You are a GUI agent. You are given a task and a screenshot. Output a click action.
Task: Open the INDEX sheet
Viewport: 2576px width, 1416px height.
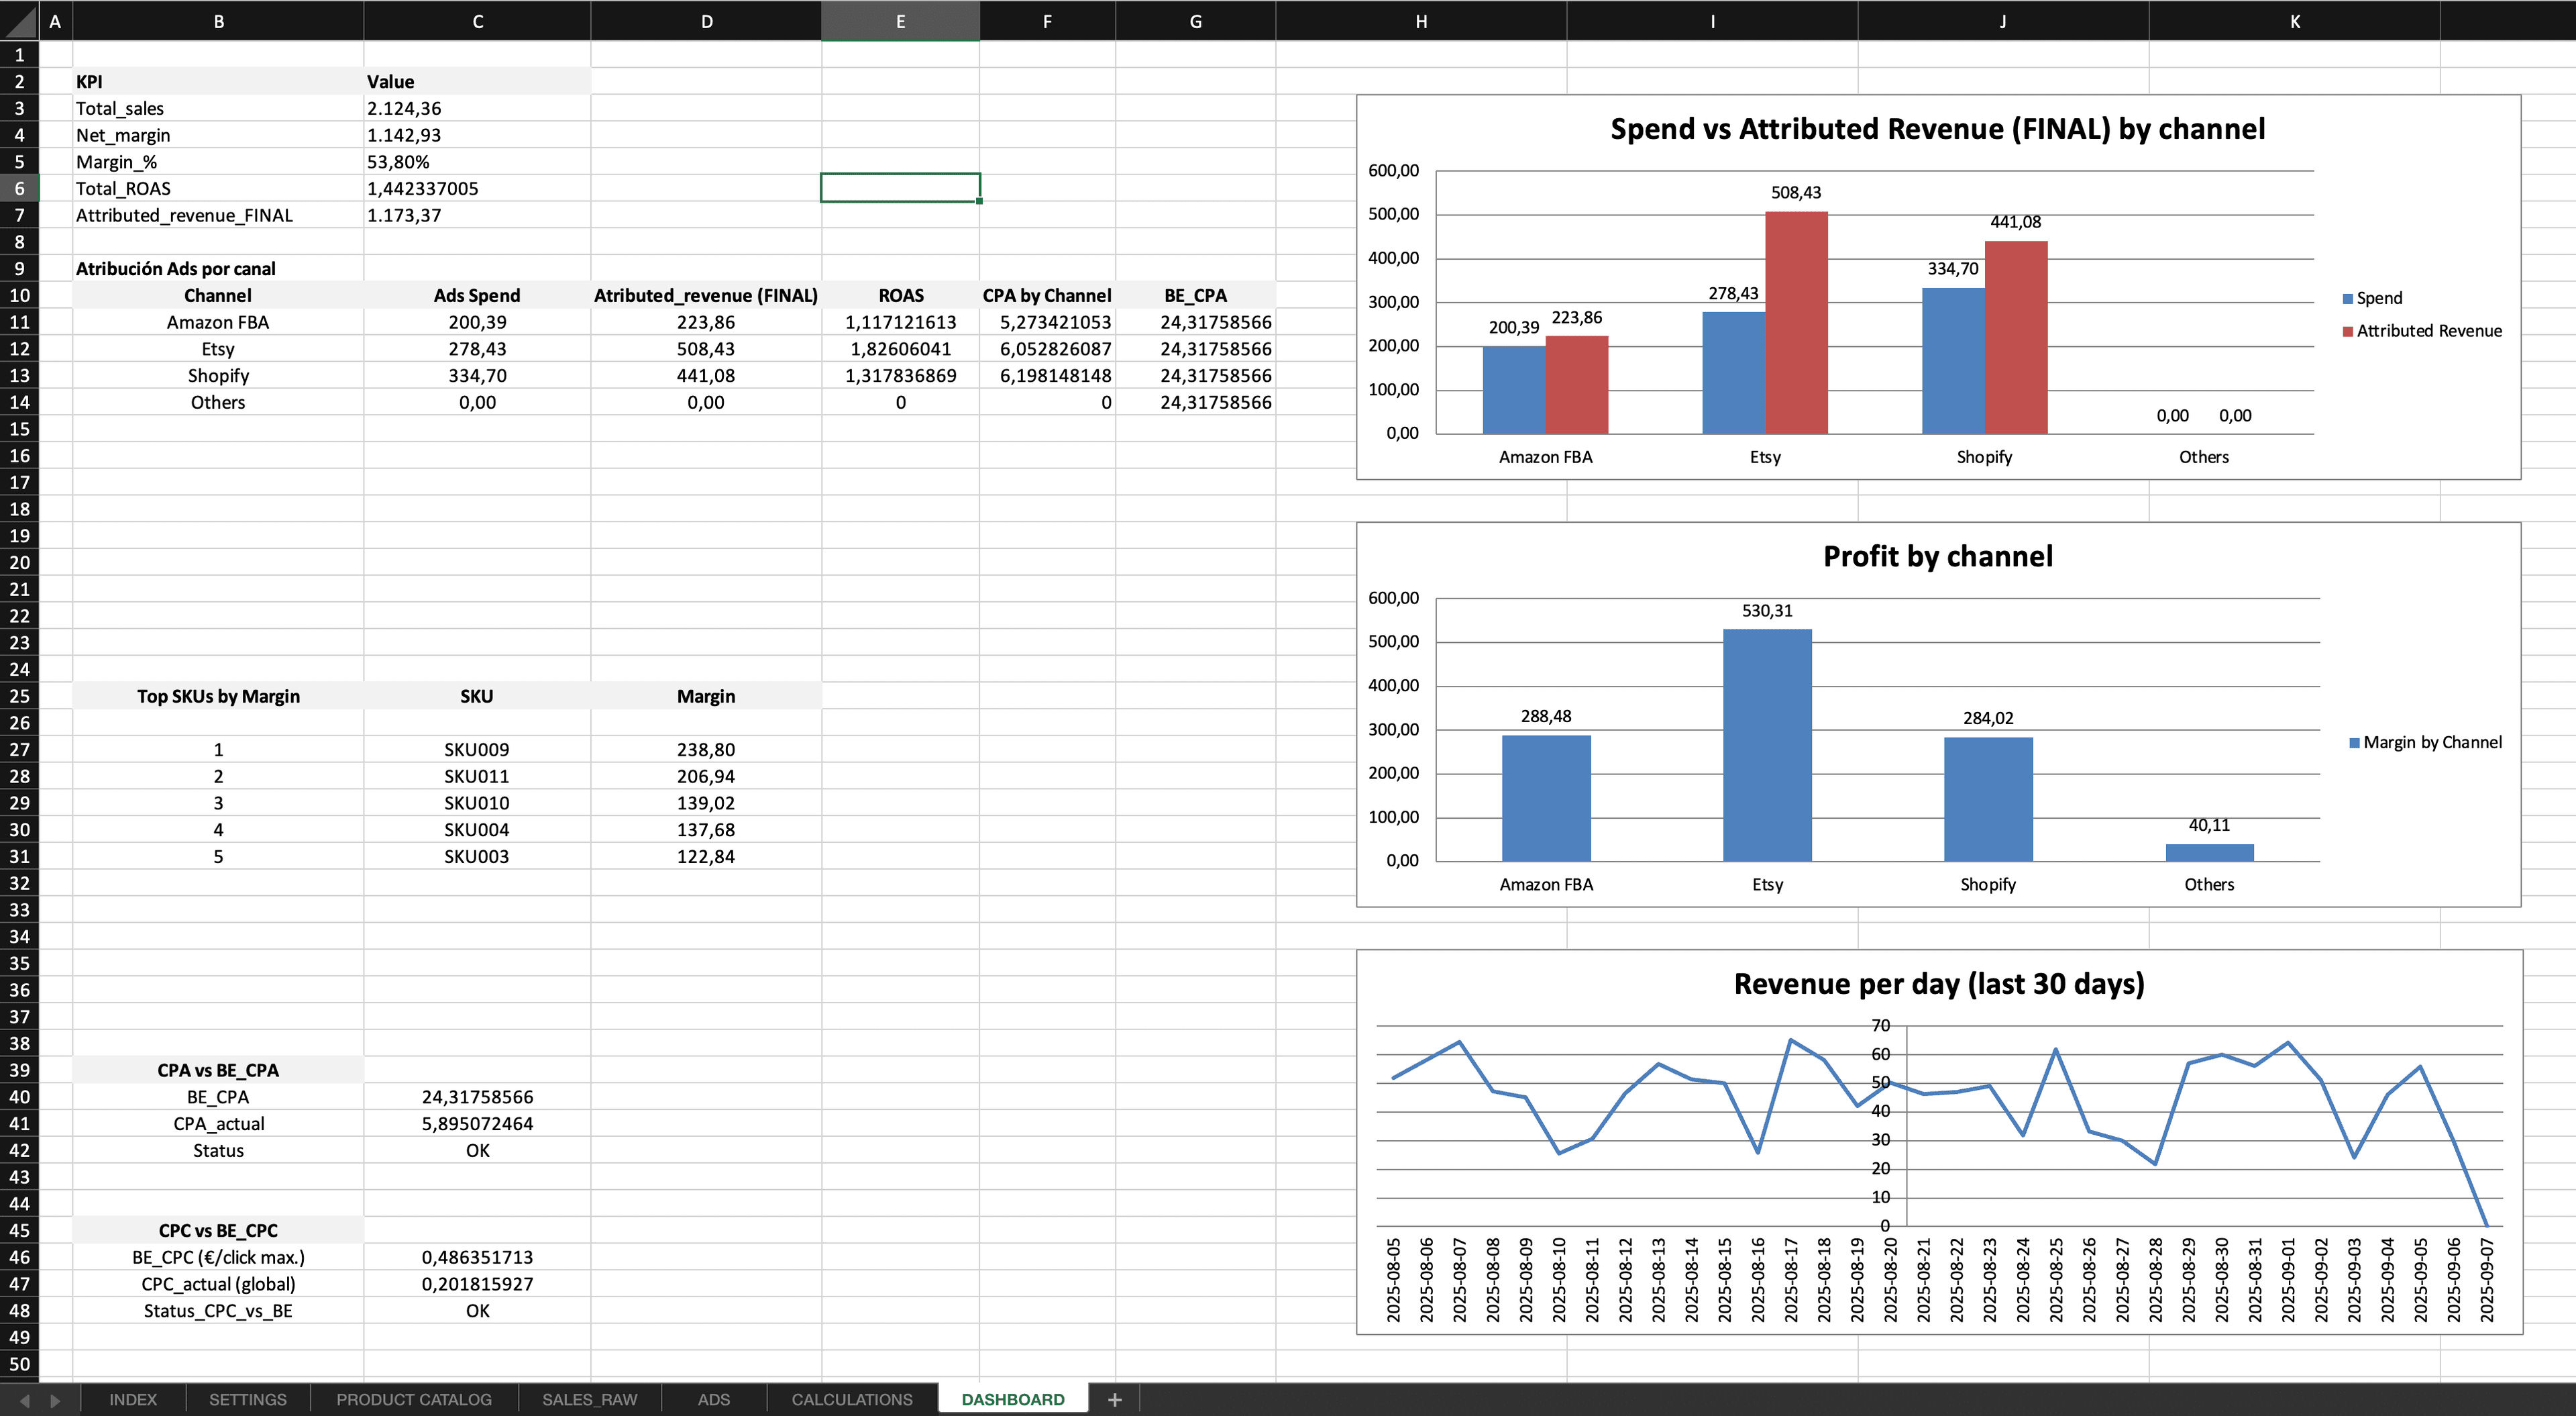click(132, 1399)
